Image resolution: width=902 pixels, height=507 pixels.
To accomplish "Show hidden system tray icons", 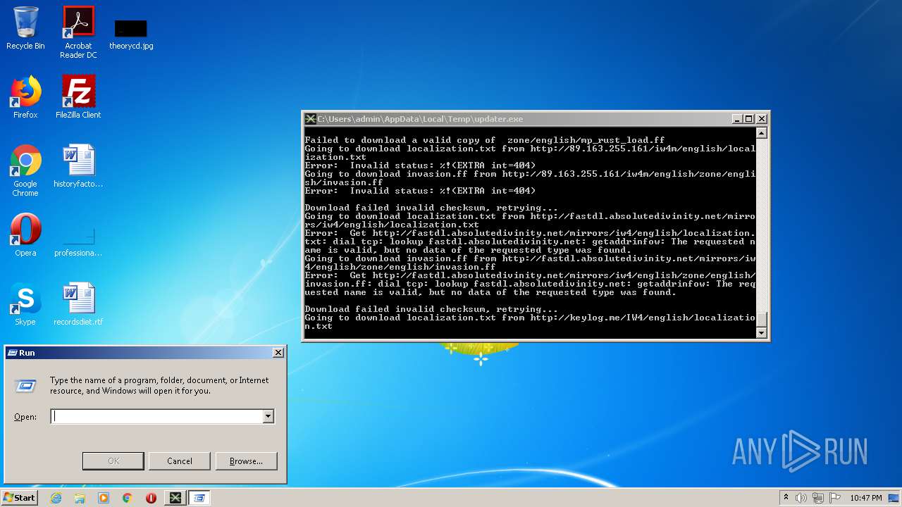I will pyautogui.click(x=786, y=498).
